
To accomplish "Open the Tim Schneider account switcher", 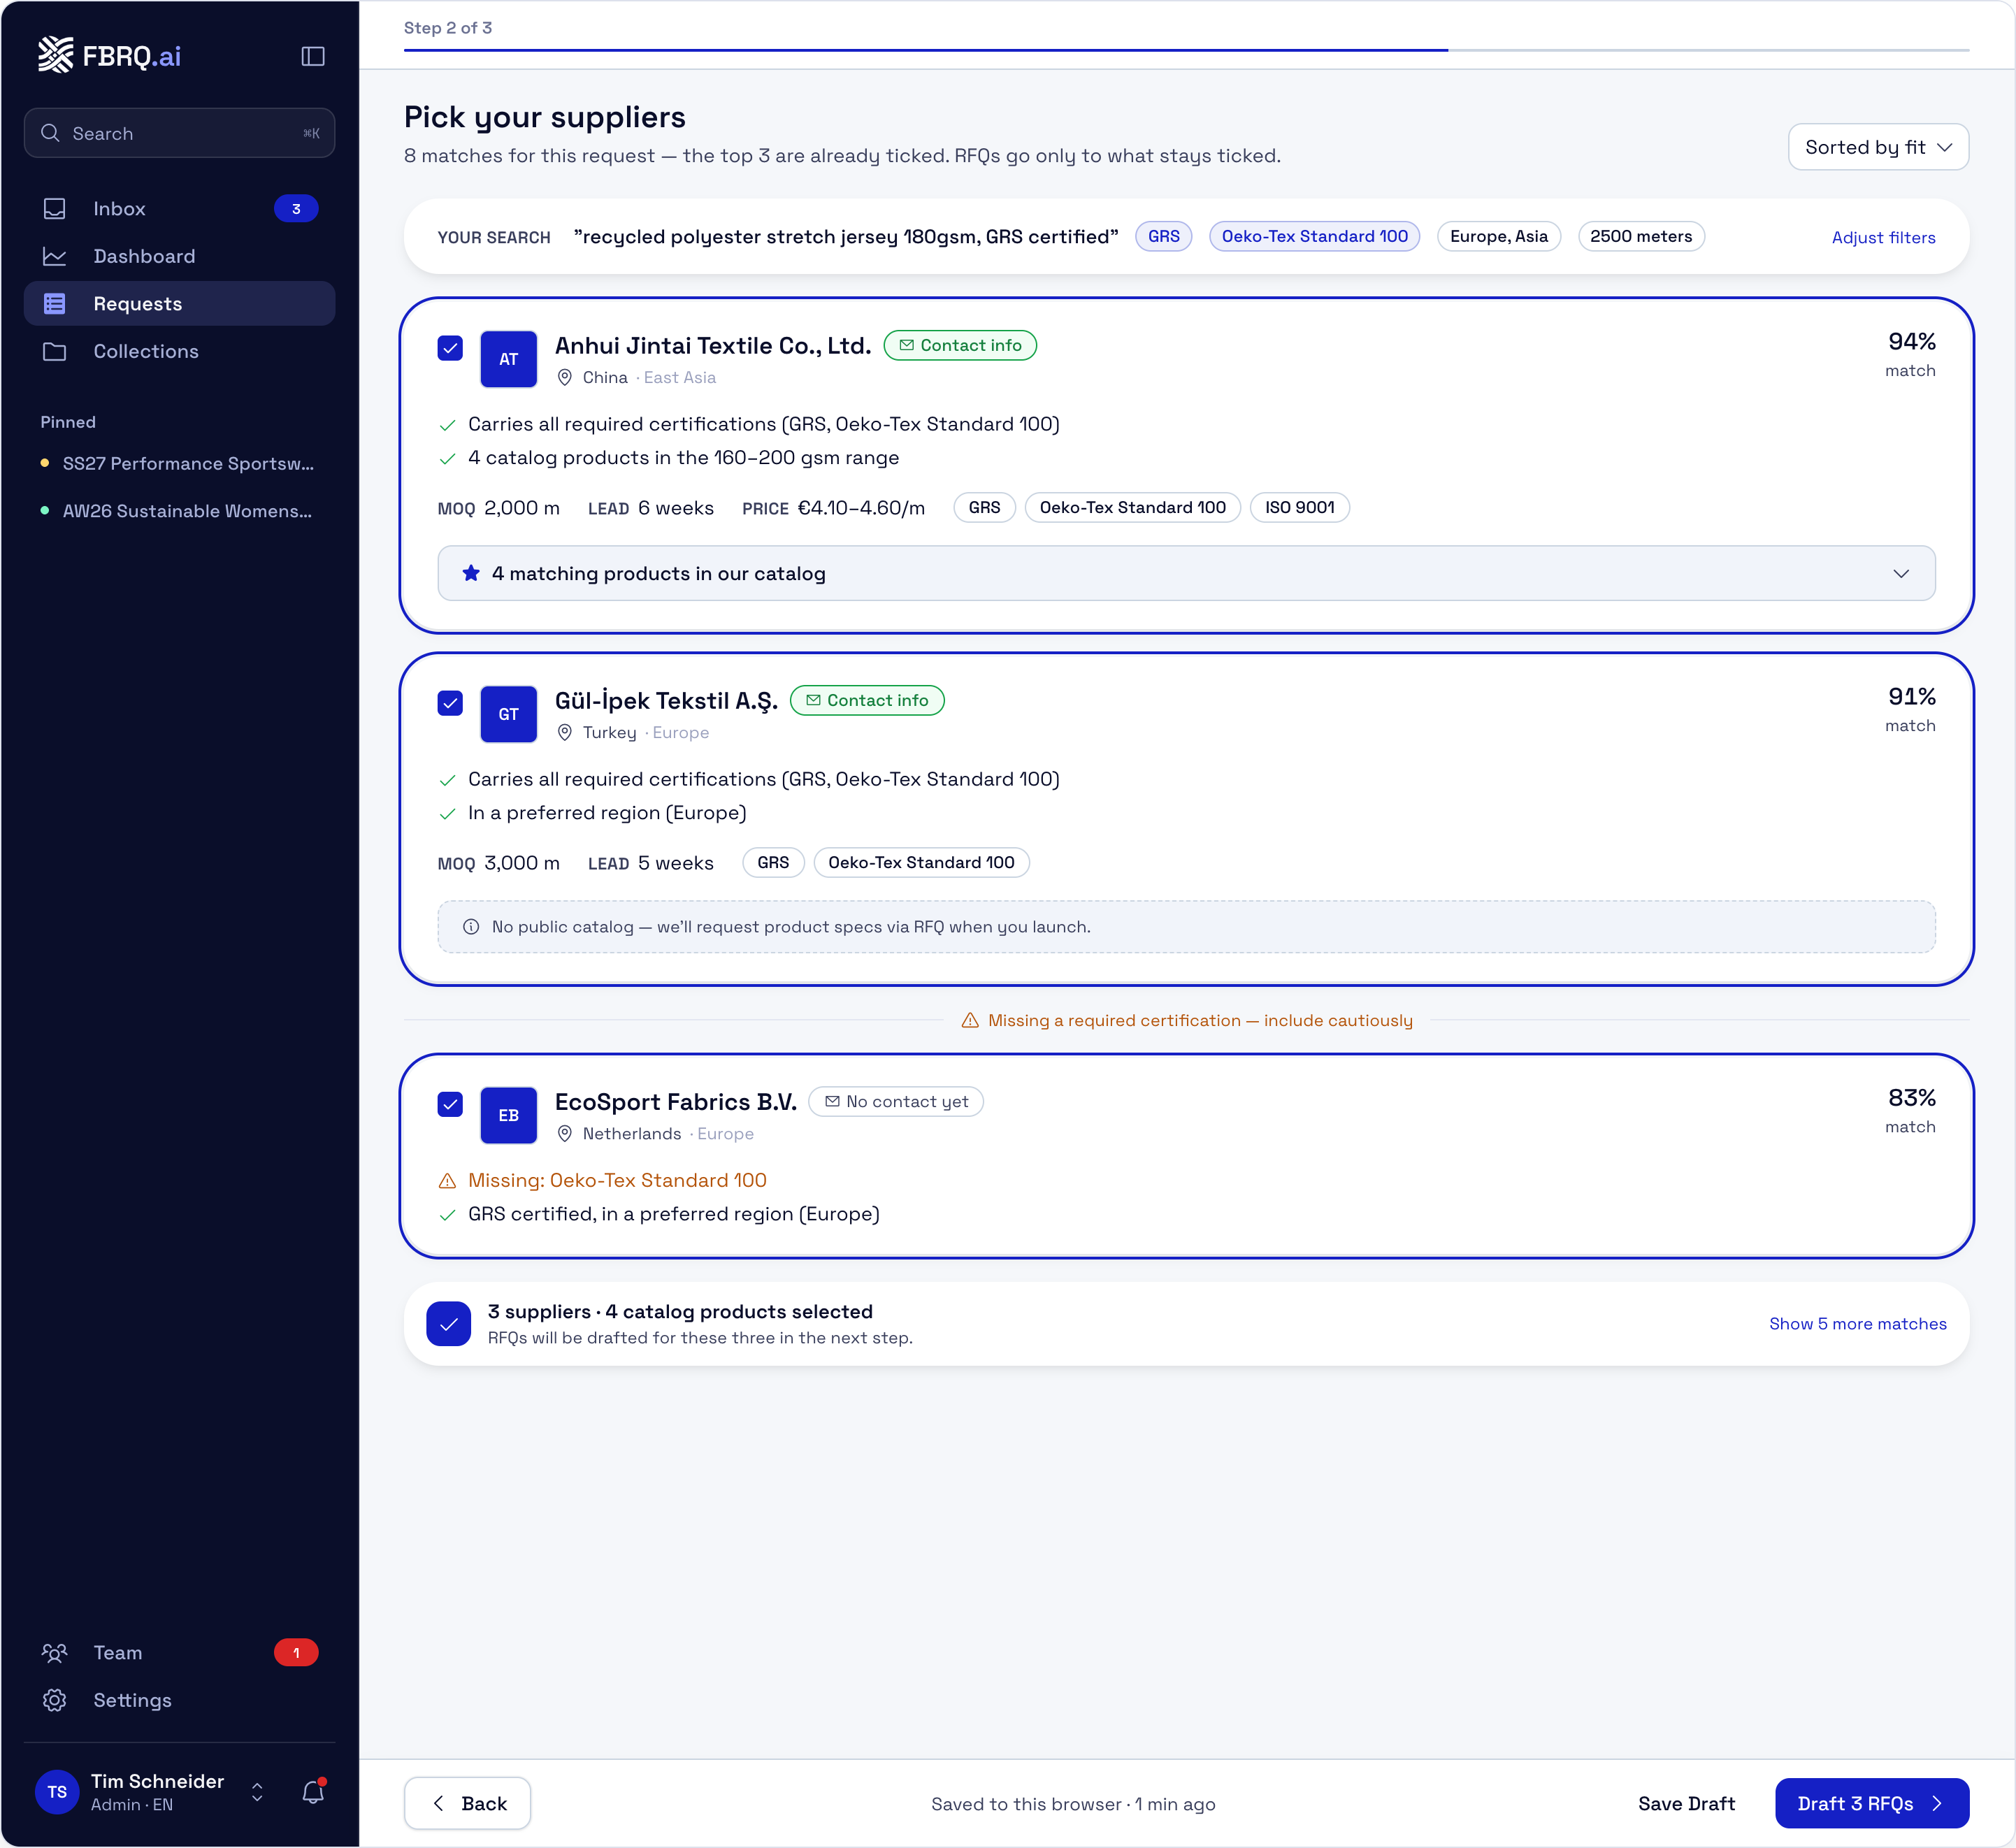I will [257, 1792].
